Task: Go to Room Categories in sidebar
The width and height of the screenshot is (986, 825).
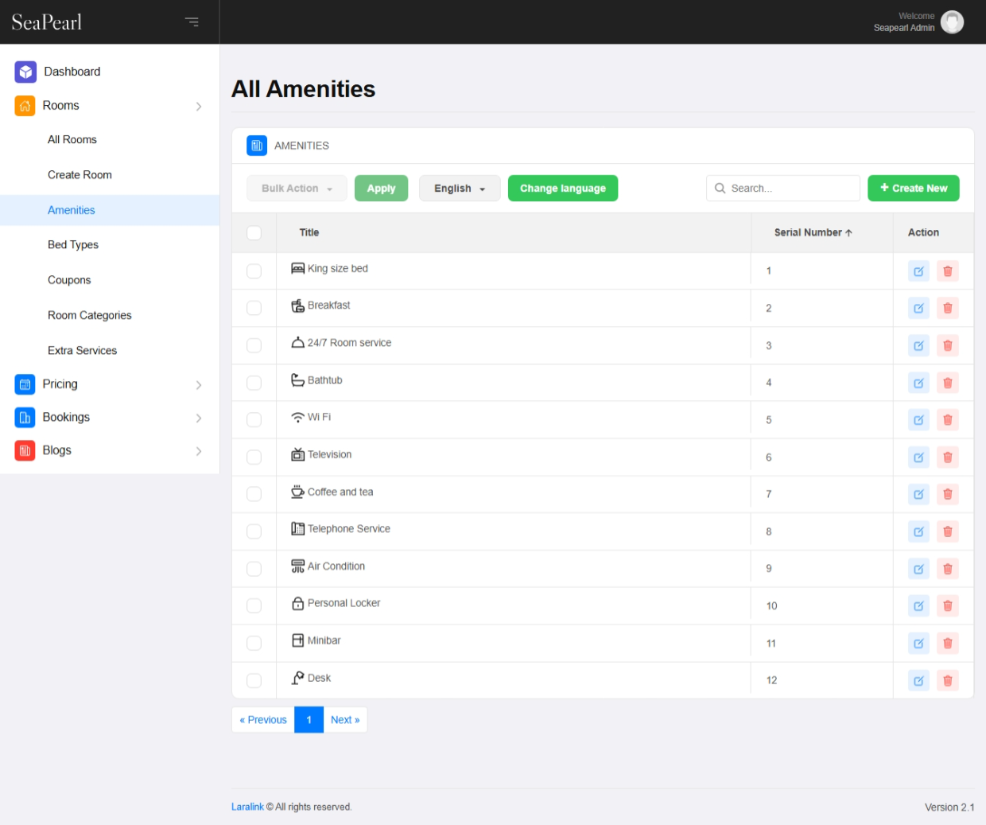Action: click(90, 315)
